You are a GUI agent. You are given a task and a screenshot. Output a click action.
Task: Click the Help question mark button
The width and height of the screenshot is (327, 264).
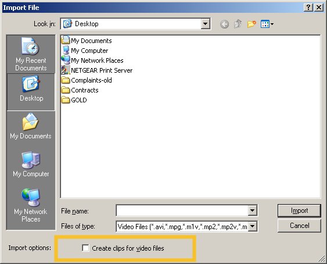coord(308,8)
